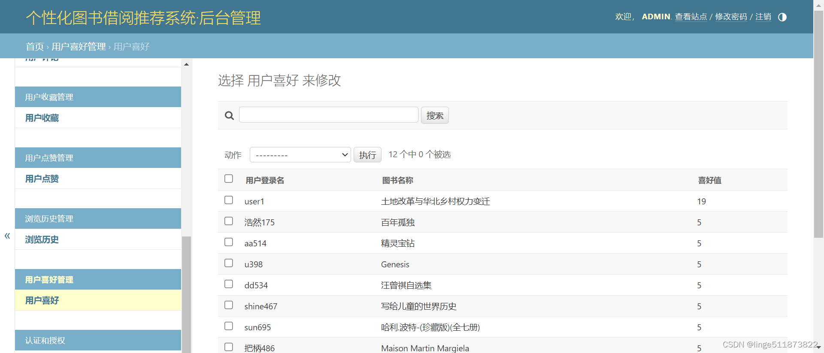824x353 pixels.
Task: Check the box for 浩然175 row
Action: click(x=229, y=221)
